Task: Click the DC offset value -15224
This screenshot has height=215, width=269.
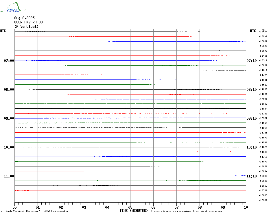Action: [x=263, y=171]
